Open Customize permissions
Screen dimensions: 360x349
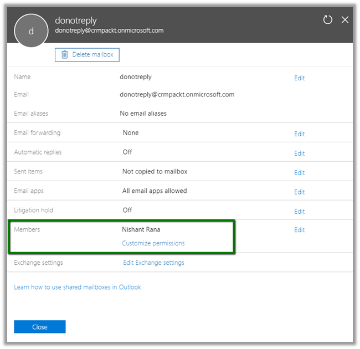[153, 243]
